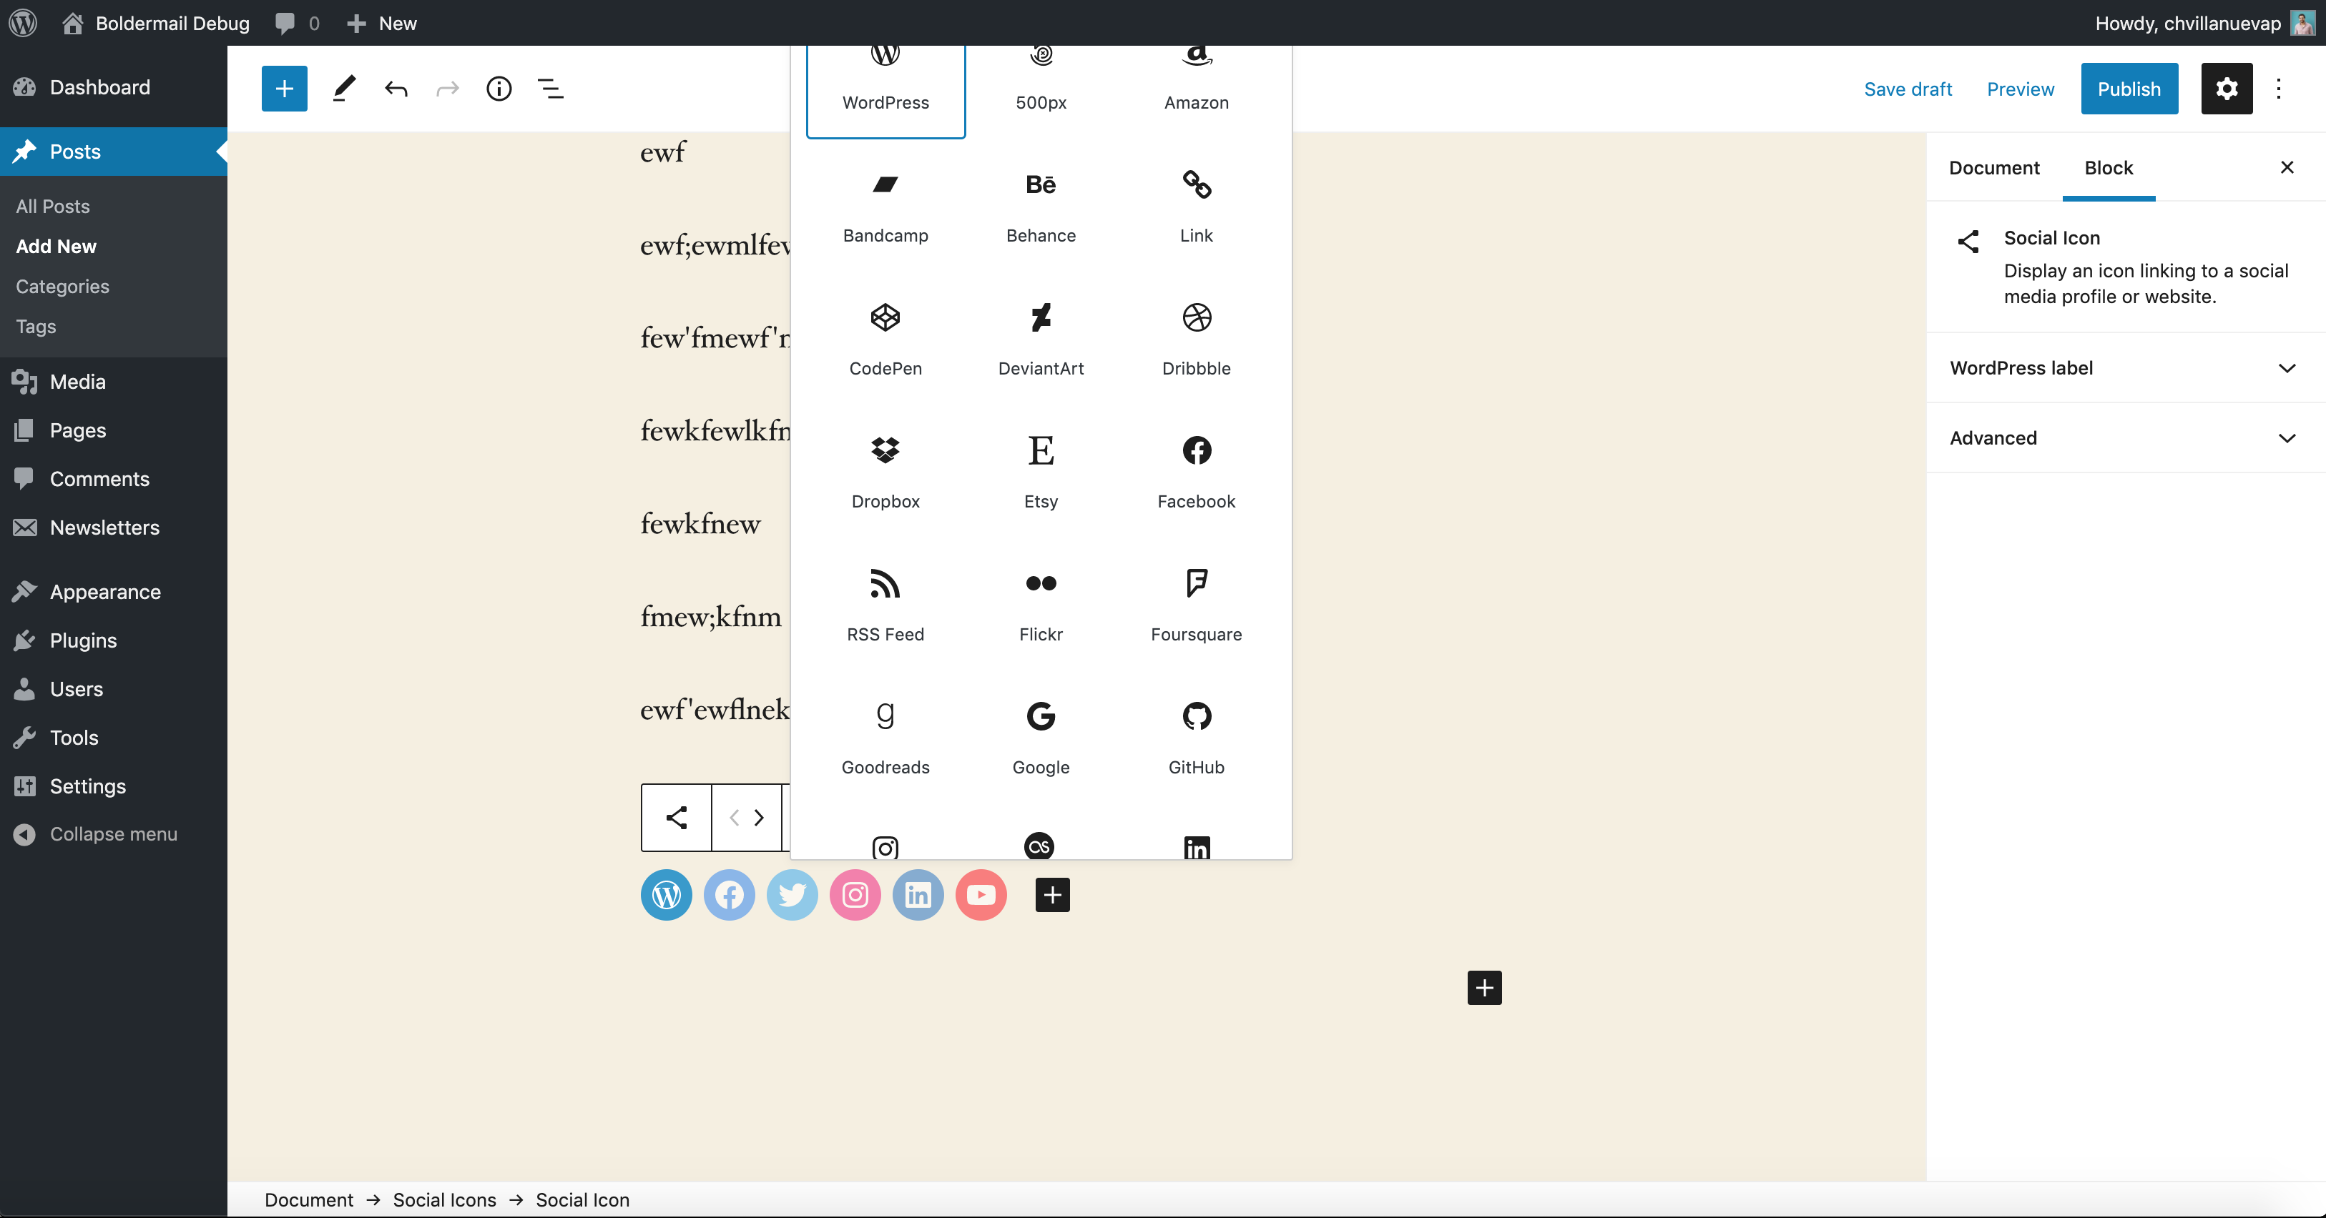Screen dimensions: 2326x1218
Task: Select the RSS Feed icon
Action: pos(885,605)
